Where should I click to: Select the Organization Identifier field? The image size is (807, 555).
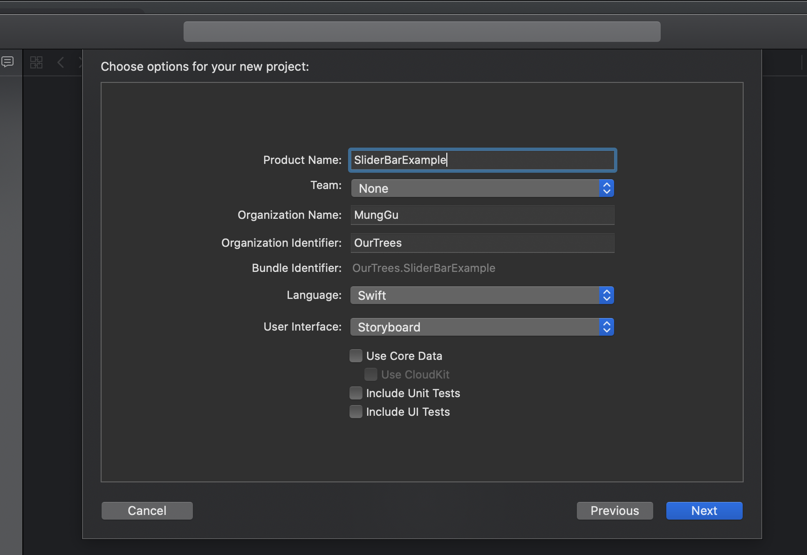(482, 243)
